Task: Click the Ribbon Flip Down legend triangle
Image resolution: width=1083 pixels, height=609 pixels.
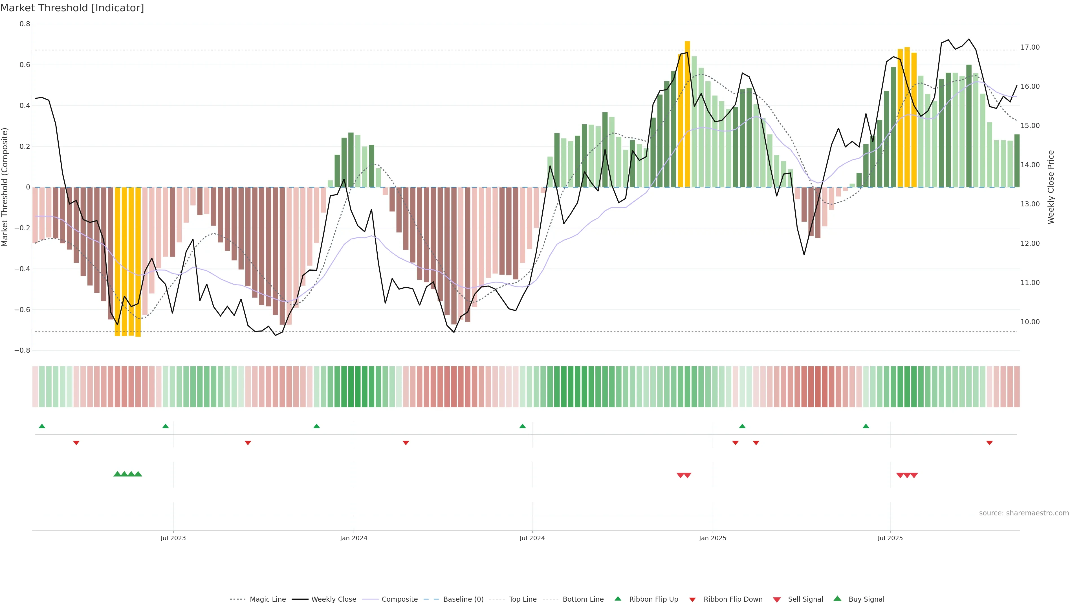Action: (x=692, y=600)
